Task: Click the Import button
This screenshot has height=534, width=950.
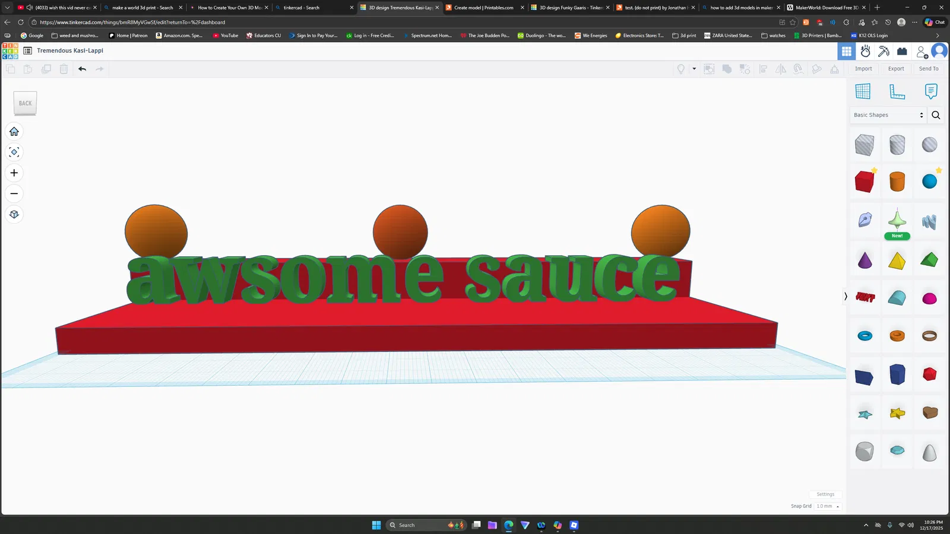Action: (863, 69)
